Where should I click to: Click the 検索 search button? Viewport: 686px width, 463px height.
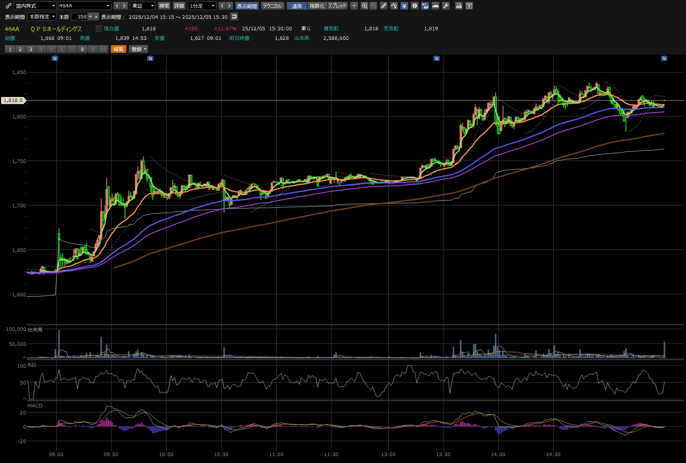point(164,6)
